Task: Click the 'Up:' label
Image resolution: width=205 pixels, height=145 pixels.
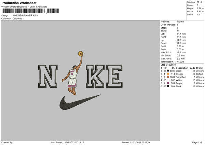Action: point(162,40)
